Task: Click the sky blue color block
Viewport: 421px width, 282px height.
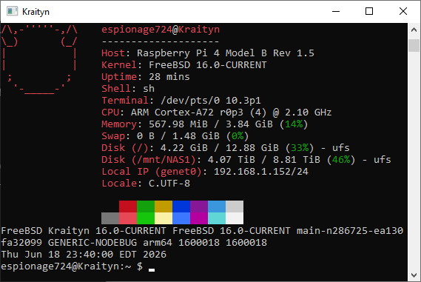Action: coord(217,207)
